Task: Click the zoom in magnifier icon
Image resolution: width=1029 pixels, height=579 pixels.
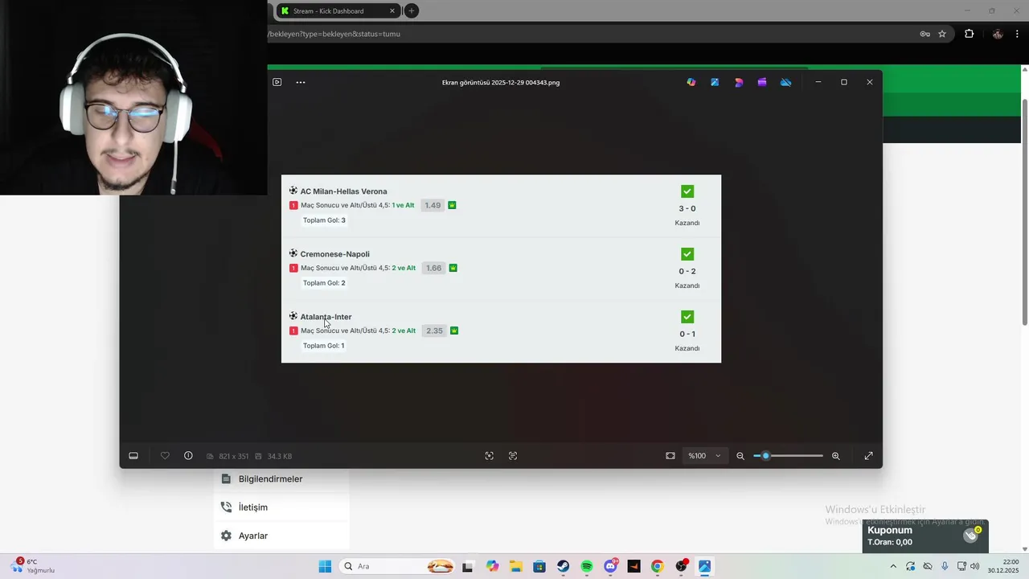Action: coord(836,456)
